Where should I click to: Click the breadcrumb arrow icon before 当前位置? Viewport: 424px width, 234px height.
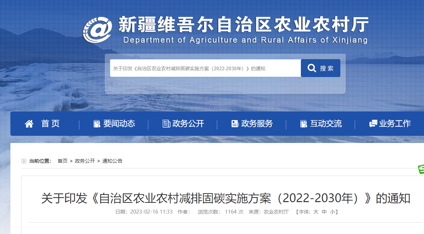(x=24, y=161)
